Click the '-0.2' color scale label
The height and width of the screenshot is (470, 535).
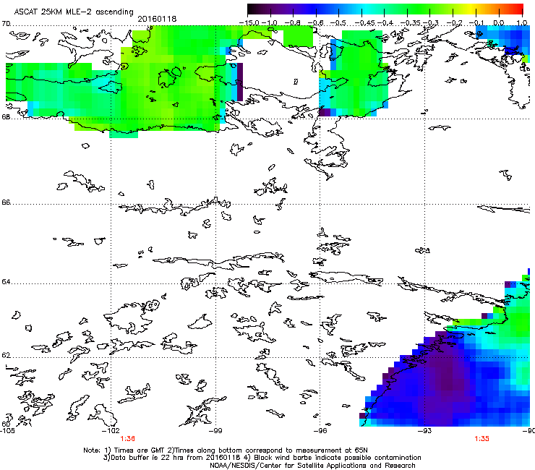(x=454, y=23)
